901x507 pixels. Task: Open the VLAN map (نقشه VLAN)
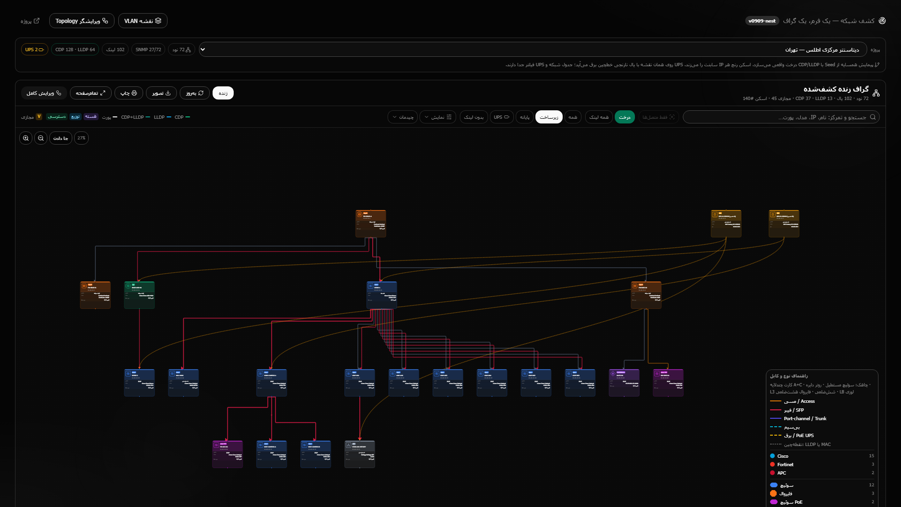(143, 21)
